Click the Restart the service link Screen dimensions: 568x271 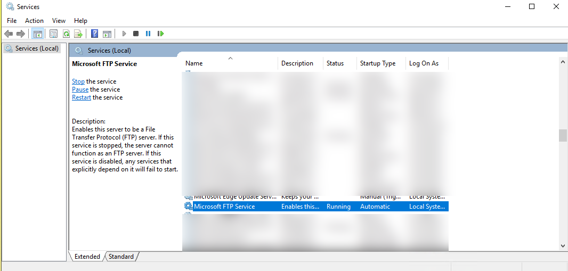tap(82, 97)
